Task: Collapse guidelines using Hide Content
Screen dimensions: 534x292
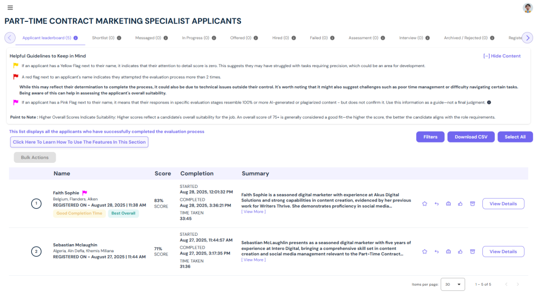Action: (x=502, y=56)
